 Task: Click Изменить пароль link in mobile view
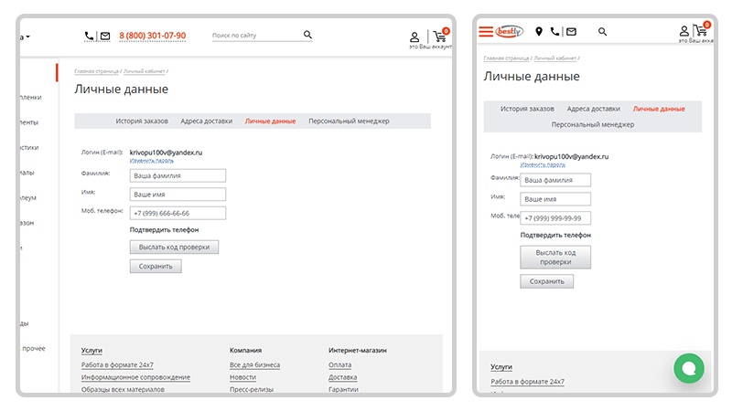543,165
